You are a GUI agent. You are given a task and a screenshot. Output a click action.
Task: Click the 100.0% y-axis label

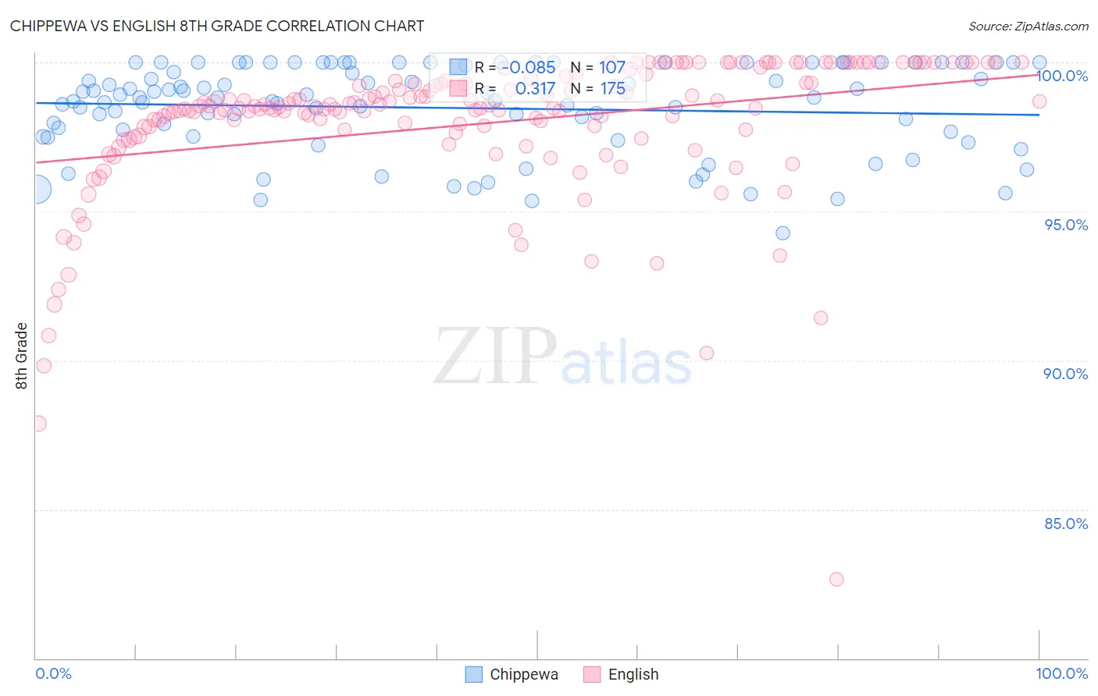point(1062,76)
